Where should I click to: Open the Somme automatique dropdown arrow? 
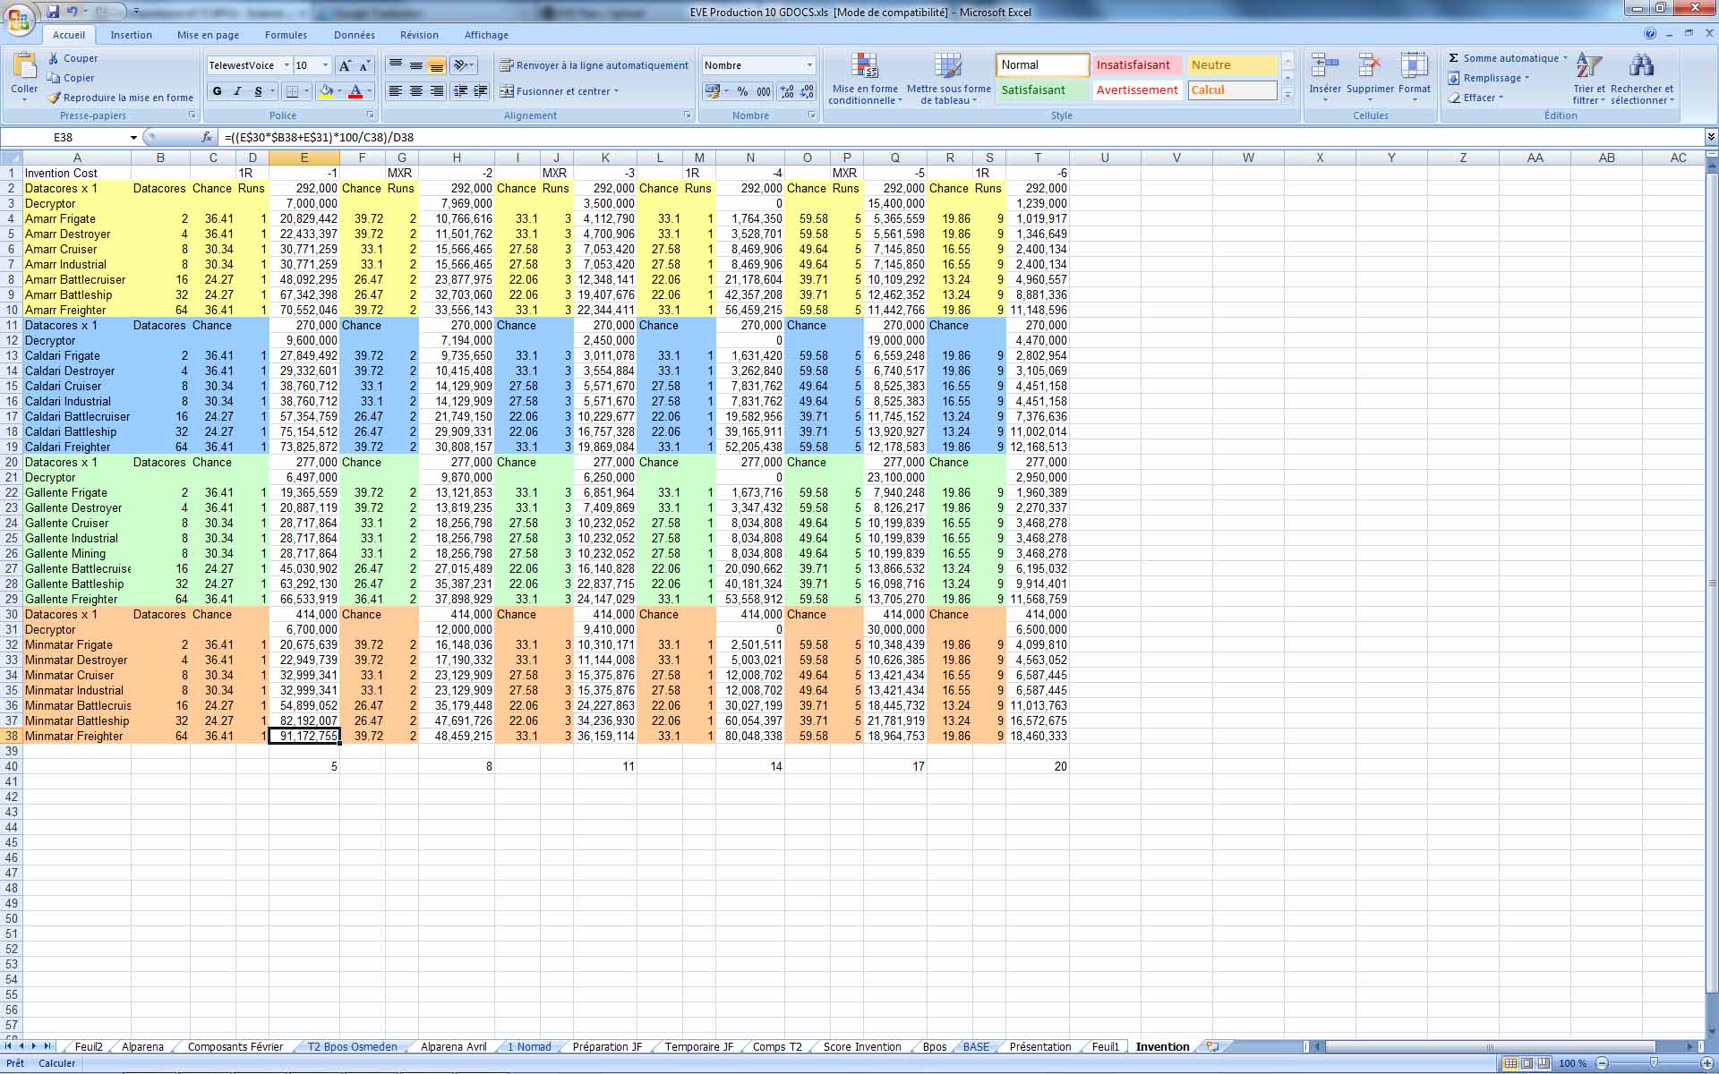(x=1565, y=58)
